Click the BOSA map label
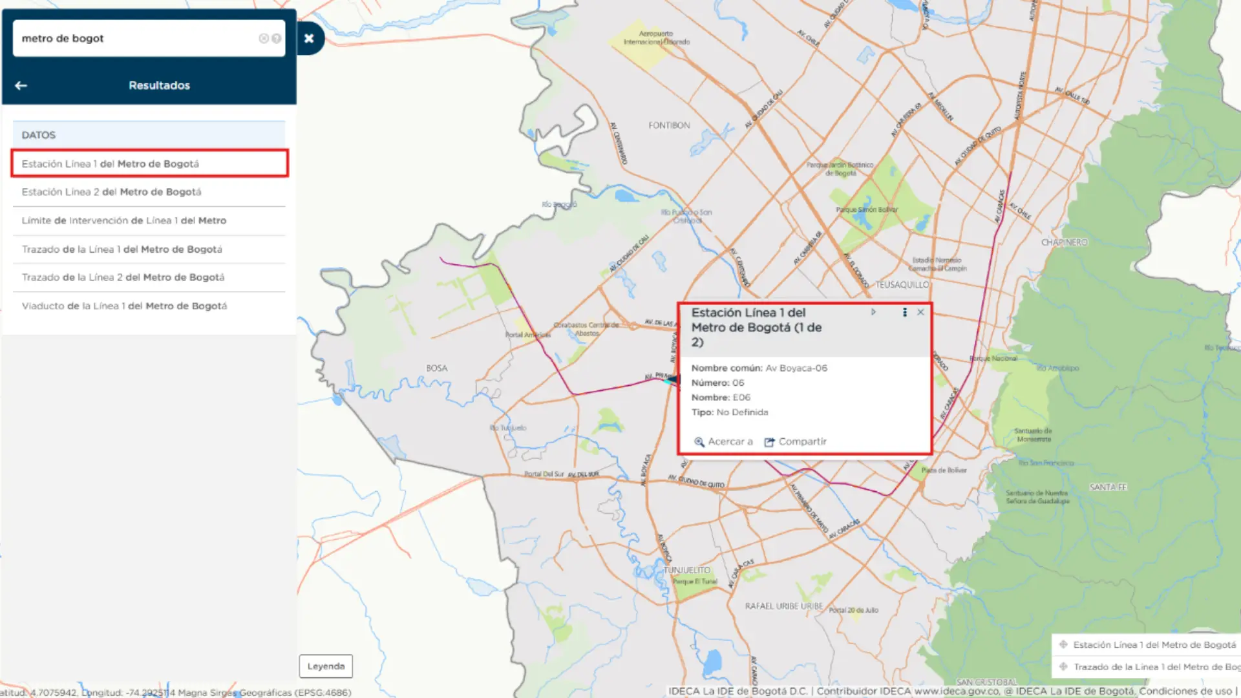 click(x=436, y=368)
